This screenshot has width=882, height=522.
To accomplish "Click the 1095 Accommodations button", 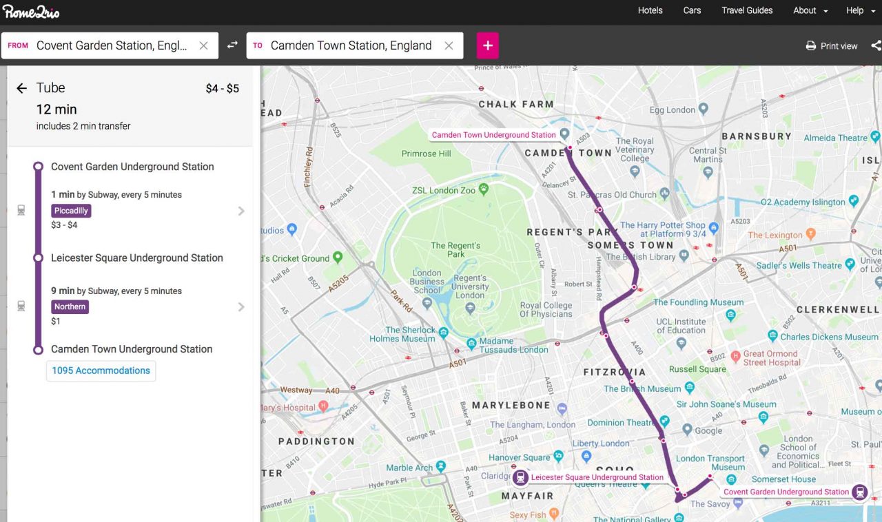I will (101, 370).
